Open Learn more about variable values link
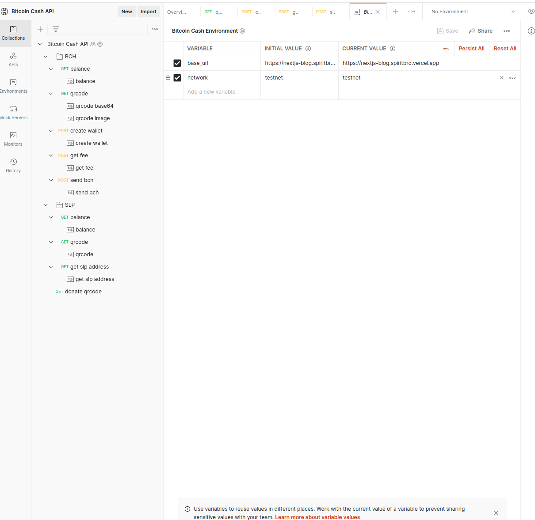 [x=317, y=517]
